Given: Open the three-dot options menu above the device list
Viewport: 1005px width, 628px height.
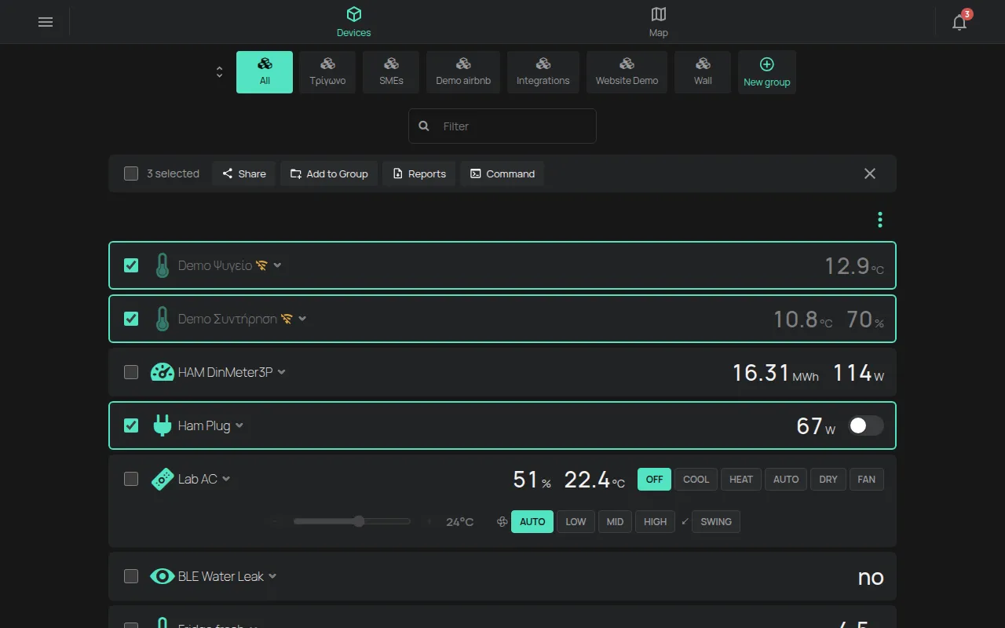Looking at the screenshot, I should (880, 220).
